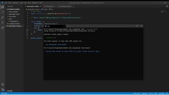Click JavaScript language mode in status bar
This screenshot has height=95, width=169.
click(161, 93)
